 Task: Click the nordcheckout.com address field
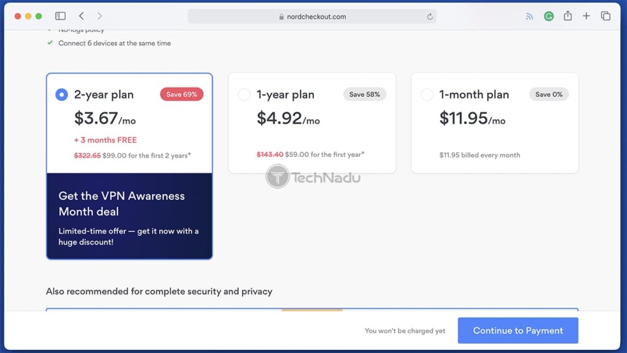[x=312, y=17]
